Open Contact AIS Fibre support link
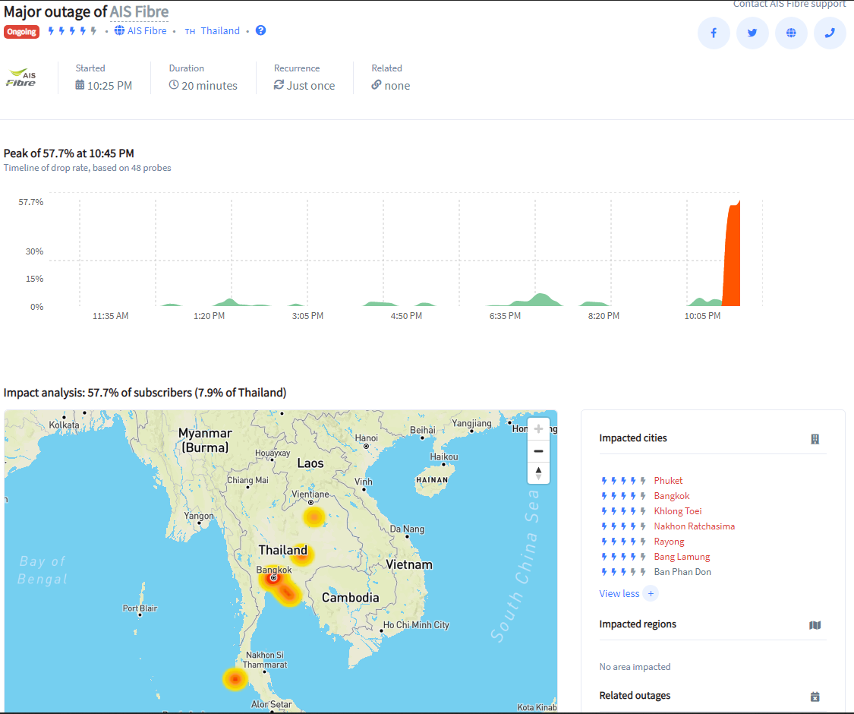This screenshot has width=854, height=714. pos(789,4)
